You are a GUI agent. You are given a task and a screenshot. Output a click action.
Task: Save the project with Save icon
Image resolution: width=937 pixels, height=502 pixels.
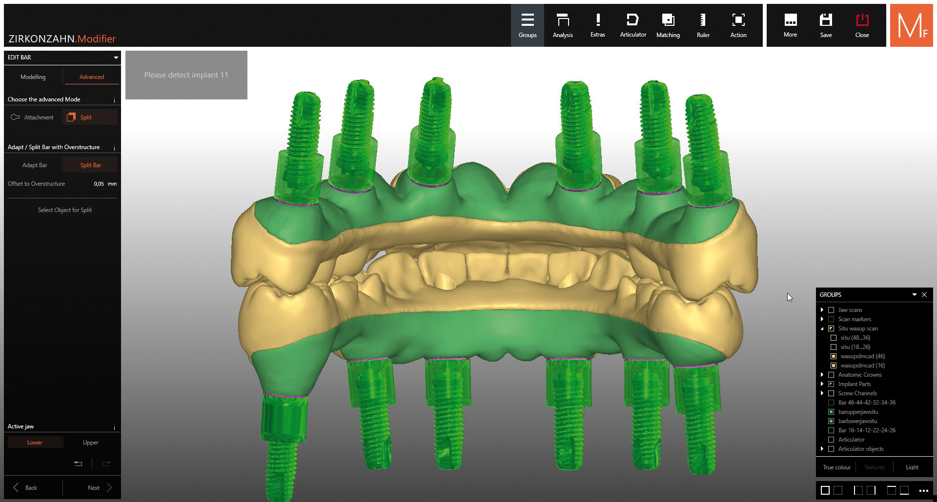point(826,25)
